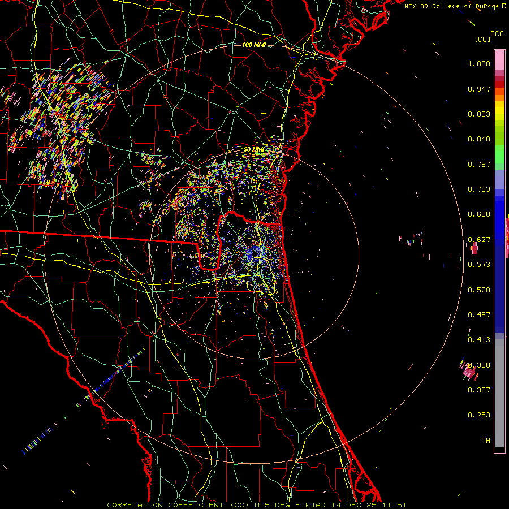Click the 0.413 scale value
The width and height of the screenshot is (509, 509).
pyautogui.click(x=479, y=340)
